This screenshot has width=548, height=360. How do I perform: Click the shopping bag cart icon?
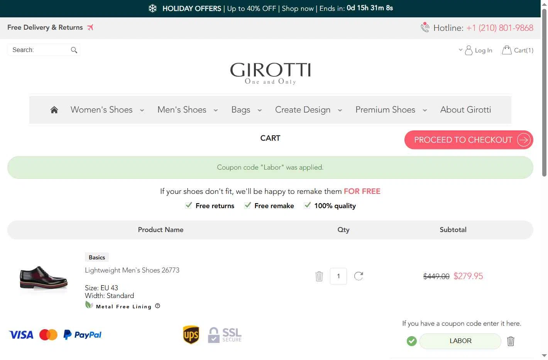click(x=507, y=50)
